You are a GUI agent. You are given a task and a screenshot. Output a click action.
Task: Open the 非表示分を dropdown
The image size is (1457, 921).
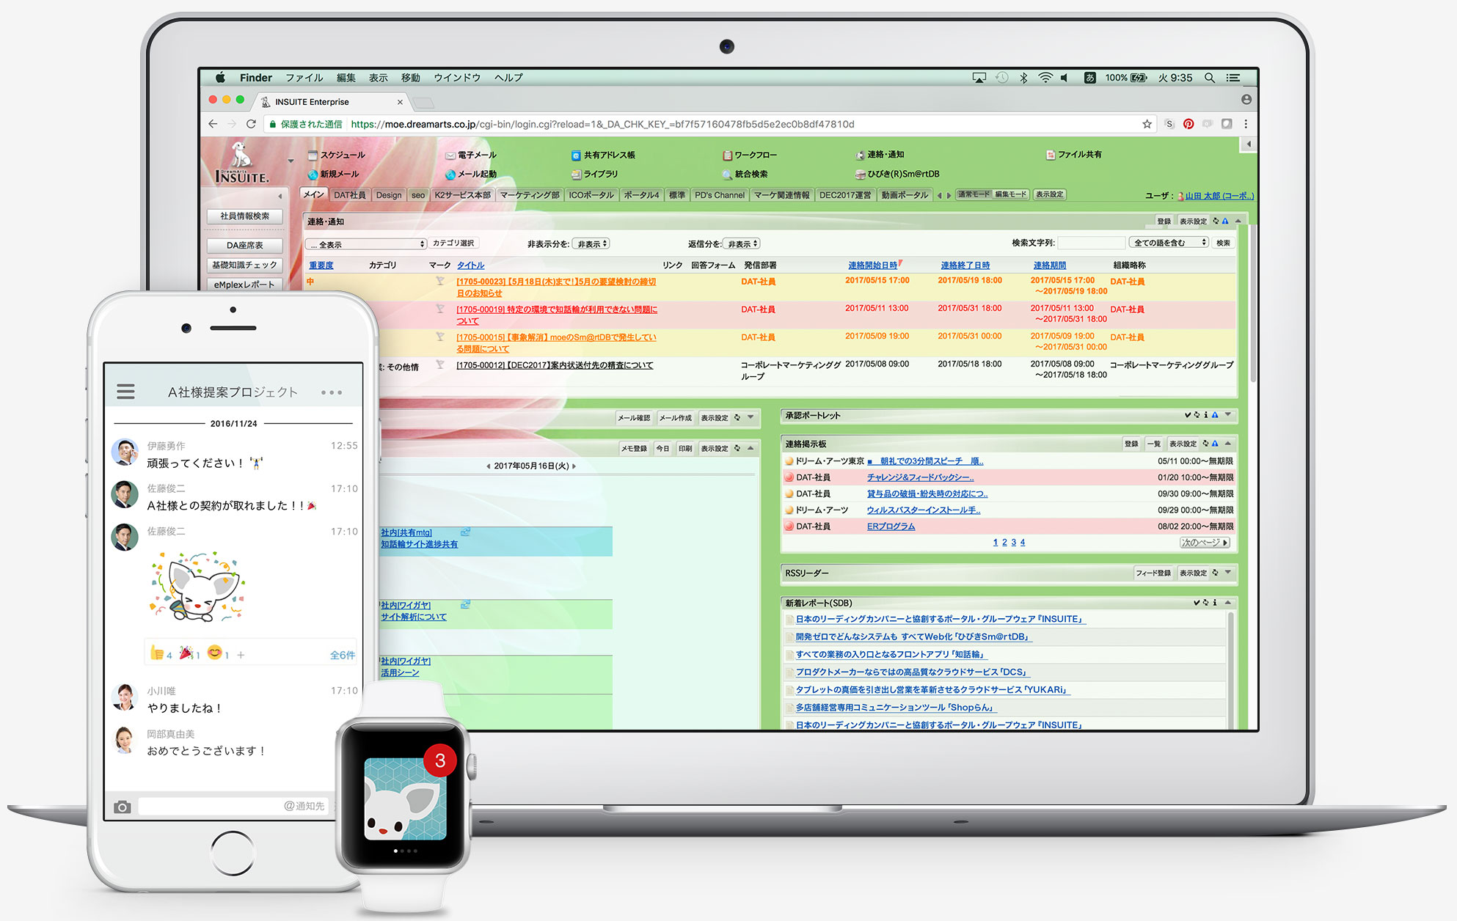tap(591, 243)
